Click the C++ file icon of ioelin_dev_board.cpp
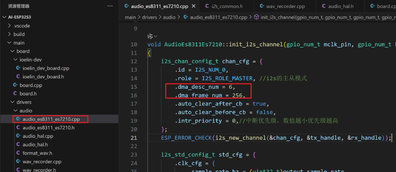 18,68
